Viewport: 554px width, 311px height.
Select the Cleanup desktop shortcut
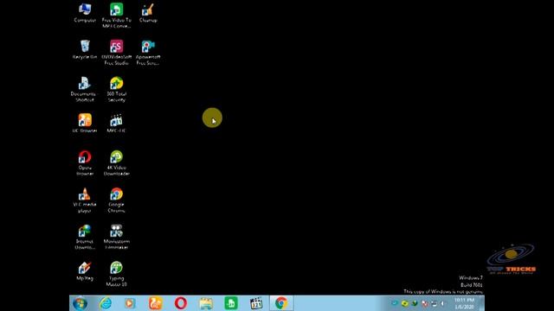tap(148, 13)
